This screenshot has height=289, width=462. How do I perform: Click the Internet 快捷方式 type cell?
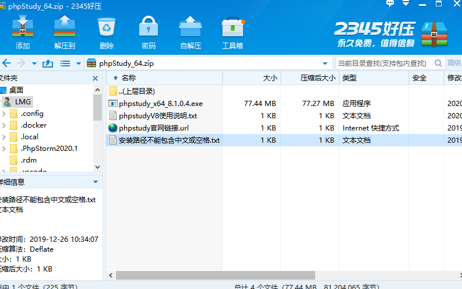[x=371, y=128]
